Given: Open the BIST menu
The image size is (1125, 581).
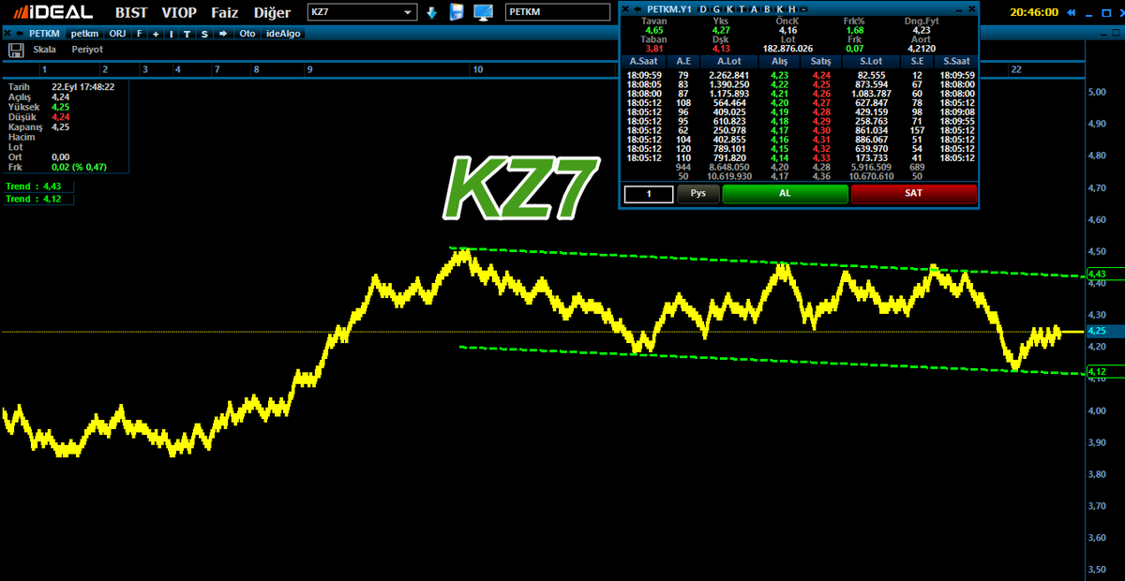Looking at the screenshot, I should pos(131,12).
